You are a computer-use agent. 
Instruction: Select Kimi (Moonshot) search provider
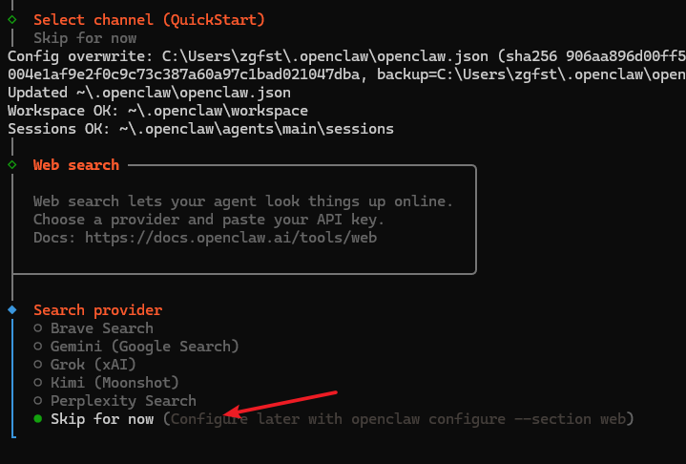tap(106, 383)
